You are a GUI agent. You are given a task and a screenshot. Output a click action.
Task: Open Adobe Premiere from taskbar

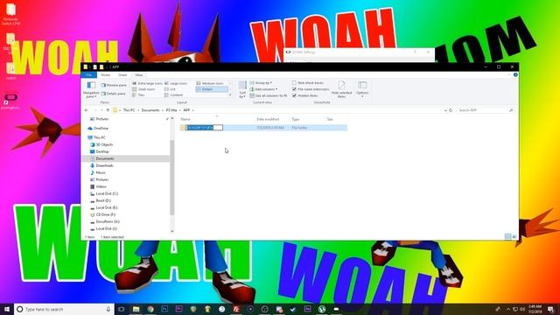click(178, 309)
